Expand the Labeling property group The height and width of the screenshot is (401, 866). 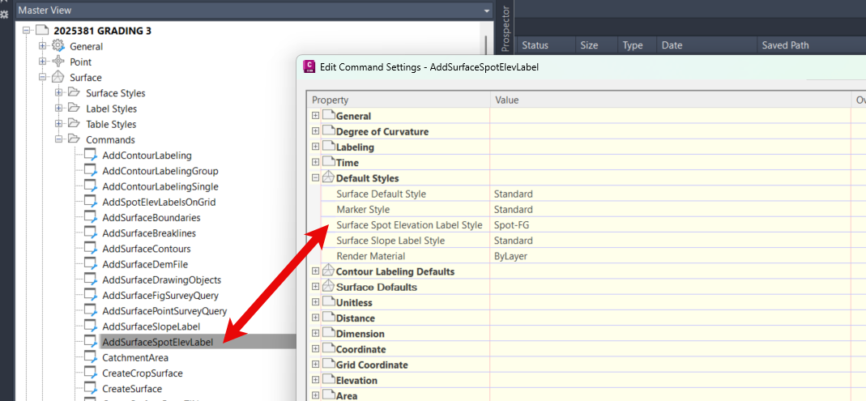(315, 147)
